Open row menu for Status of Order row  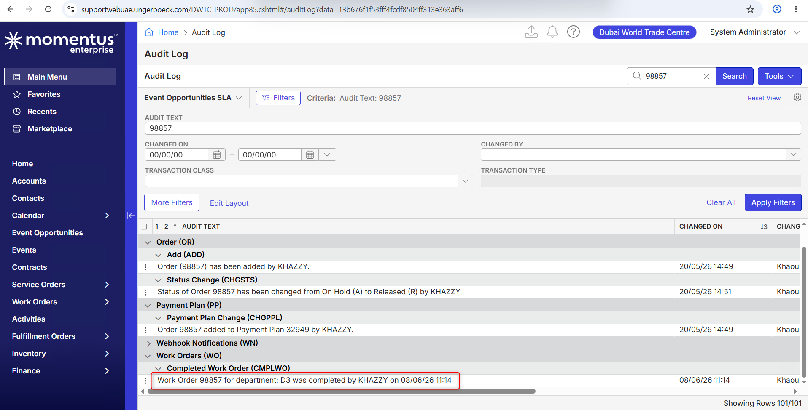(x=145, y=292)
